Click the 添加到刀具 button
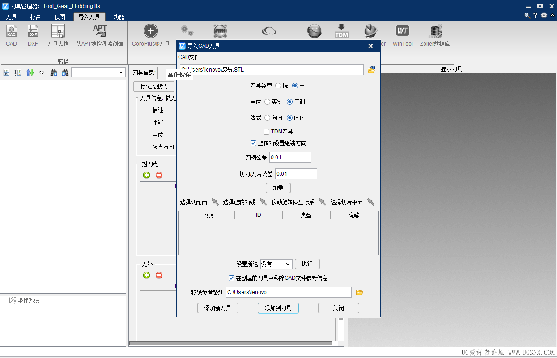 [278, 308]
